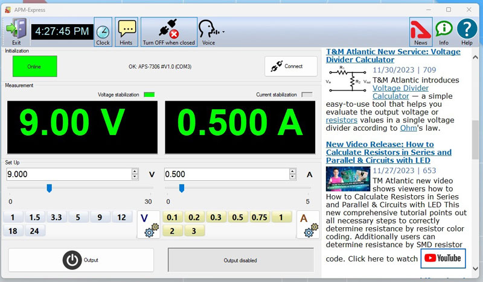Increase current with the up spinner arrow
483x282 pixels.
(292, 171)
